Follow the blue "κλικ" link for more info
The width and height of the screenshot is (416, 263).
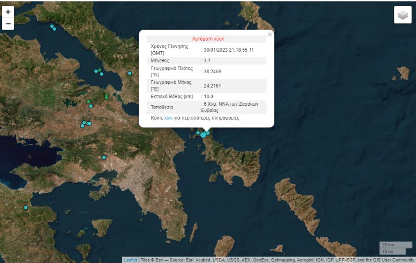tap(168, 118)
